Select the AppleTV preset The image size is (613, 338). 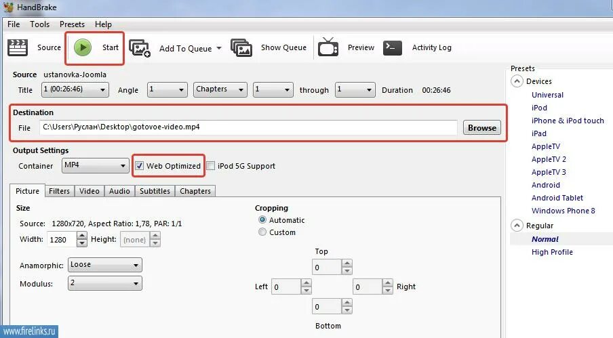pyautogui.click(x=546, y=146)
